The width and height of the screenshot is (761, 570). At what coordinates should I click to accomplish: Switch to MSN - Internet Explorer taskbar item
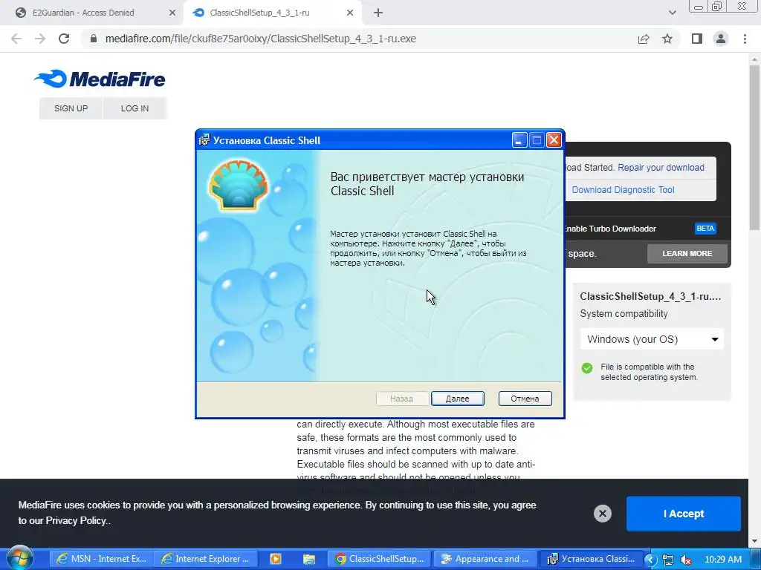coord(102,559)
